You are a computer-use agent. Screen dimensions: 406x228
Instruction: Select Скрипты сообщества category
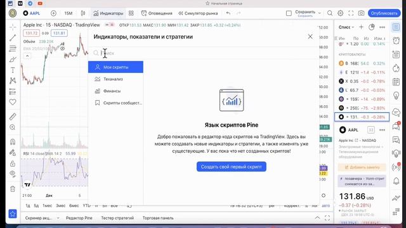click(x=115, y=103)
